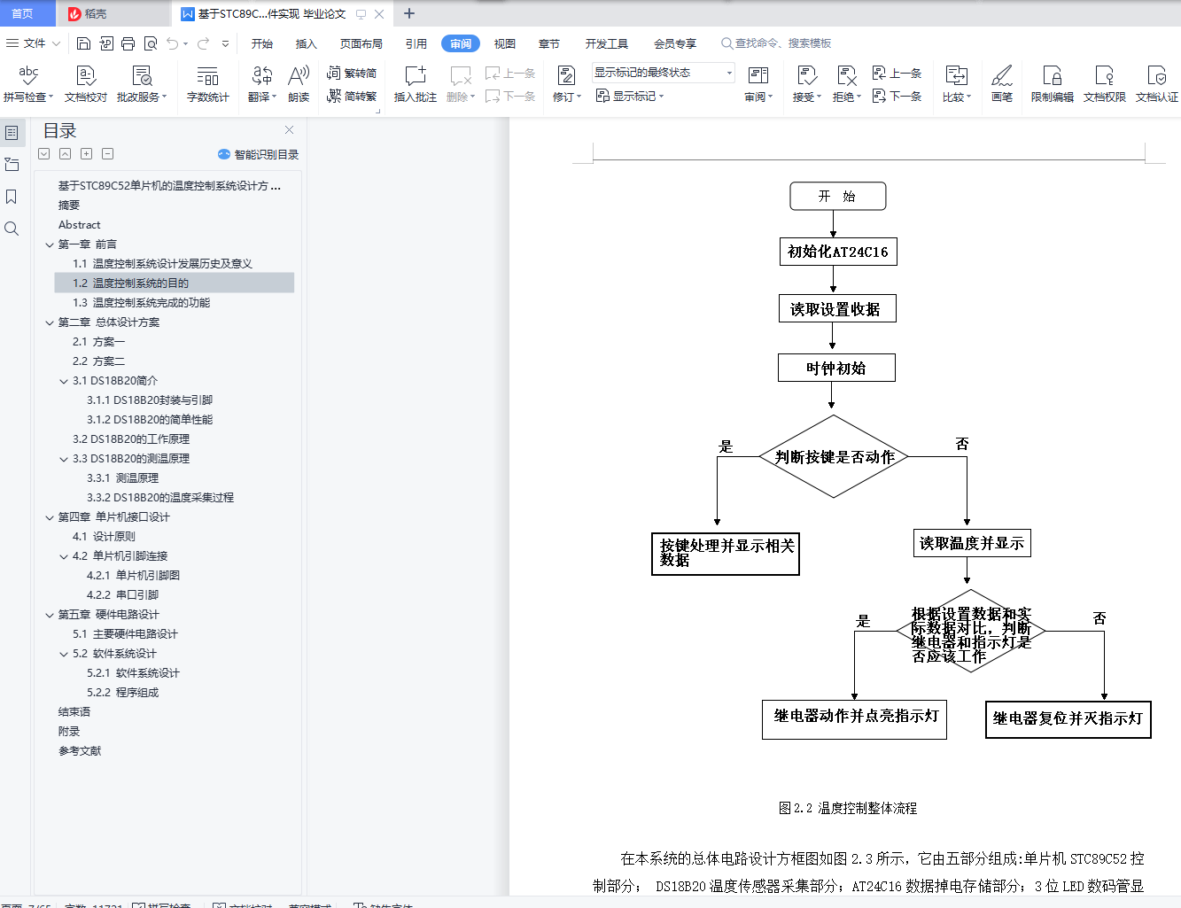Collapse the 第二章 总体设计方案 section
The image size is (1181, 908).
tap(50, 322)
